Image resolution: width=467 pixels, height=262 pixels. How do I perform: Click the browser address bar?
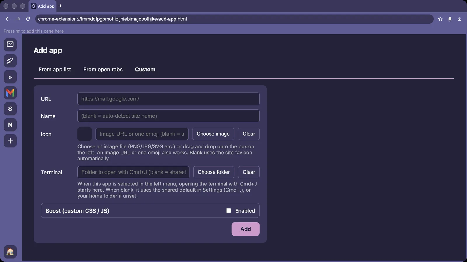click(234, 19)
